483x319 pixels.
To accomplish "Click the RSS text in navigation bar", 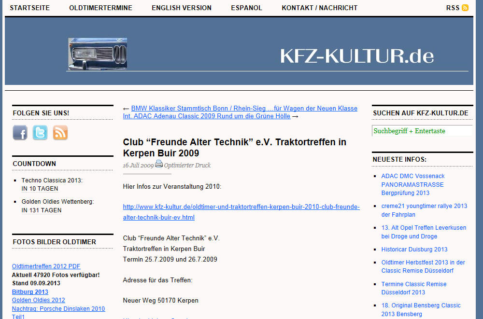I will tap(453, 8).
